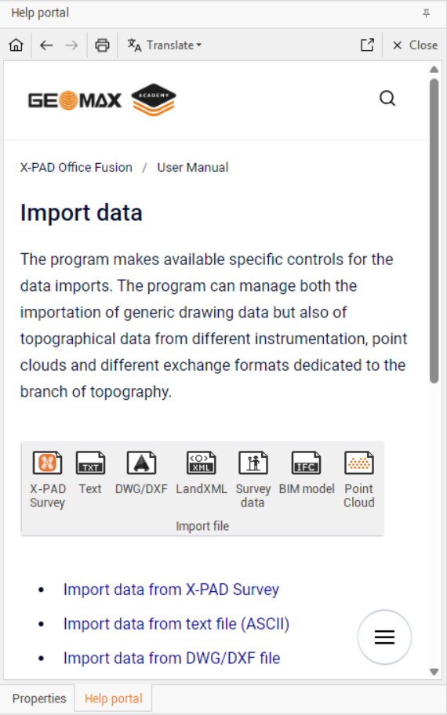Choose the DWG/DXF import icon
The image size is (447, 715).
click(x=141, y=463)
